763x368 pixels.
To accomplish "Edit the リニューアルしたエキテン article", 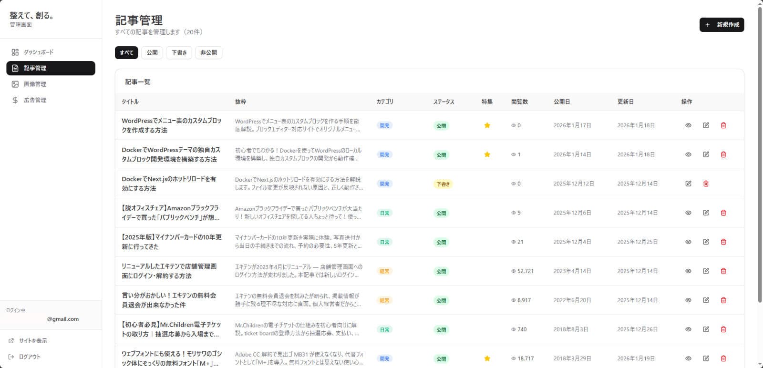I will [706, 271].
